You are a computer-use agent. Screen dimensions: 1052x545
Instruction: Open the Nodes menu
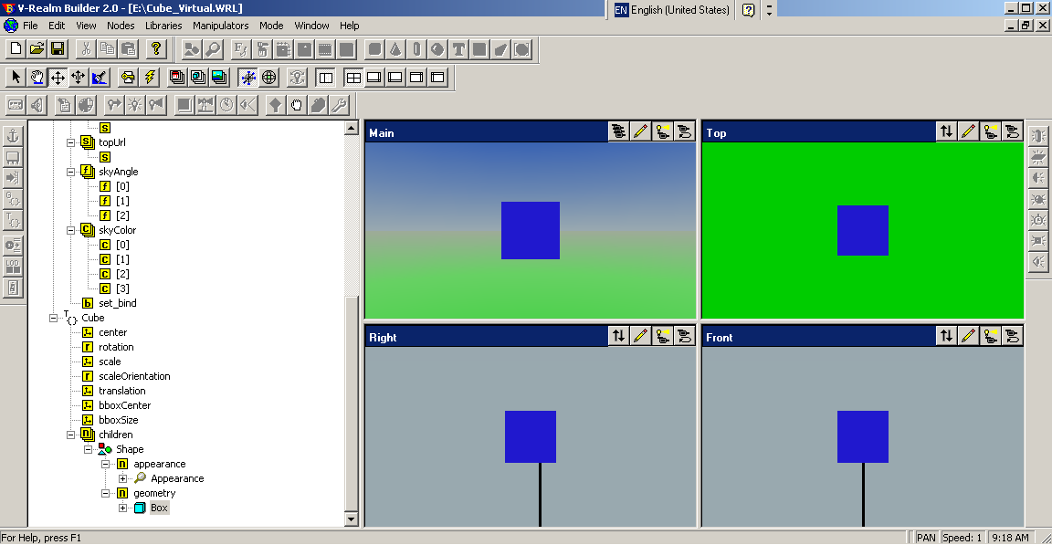click(121, 26)
